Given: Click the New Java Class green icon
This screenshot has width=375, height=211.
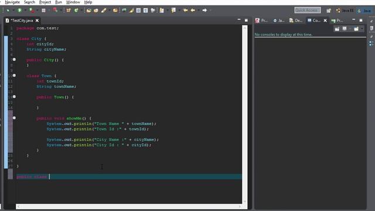Looking at the screenshot, I should click(x=76, y=11).
